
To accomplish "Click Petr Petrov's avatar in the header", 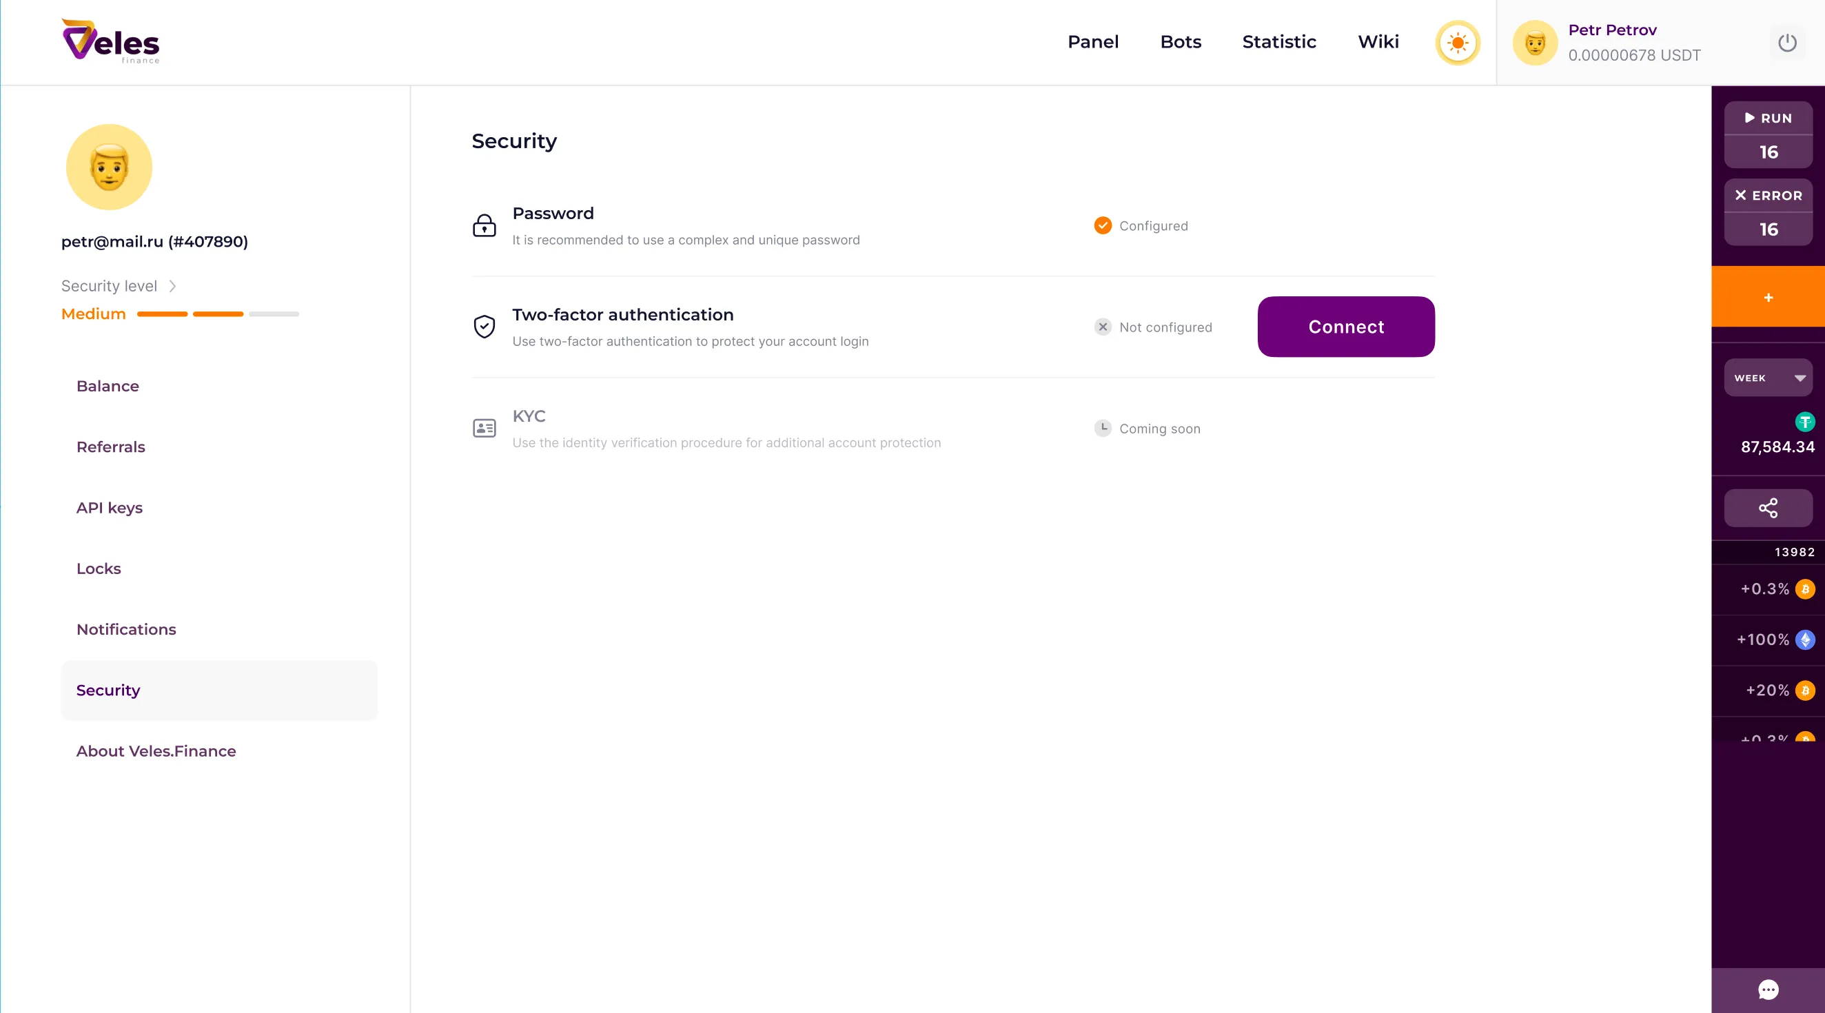I will click(1535, 43).
